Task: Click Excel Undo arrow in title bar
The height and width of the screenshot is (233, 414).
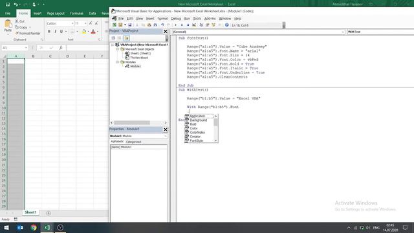Action: (x=16, y=5)
